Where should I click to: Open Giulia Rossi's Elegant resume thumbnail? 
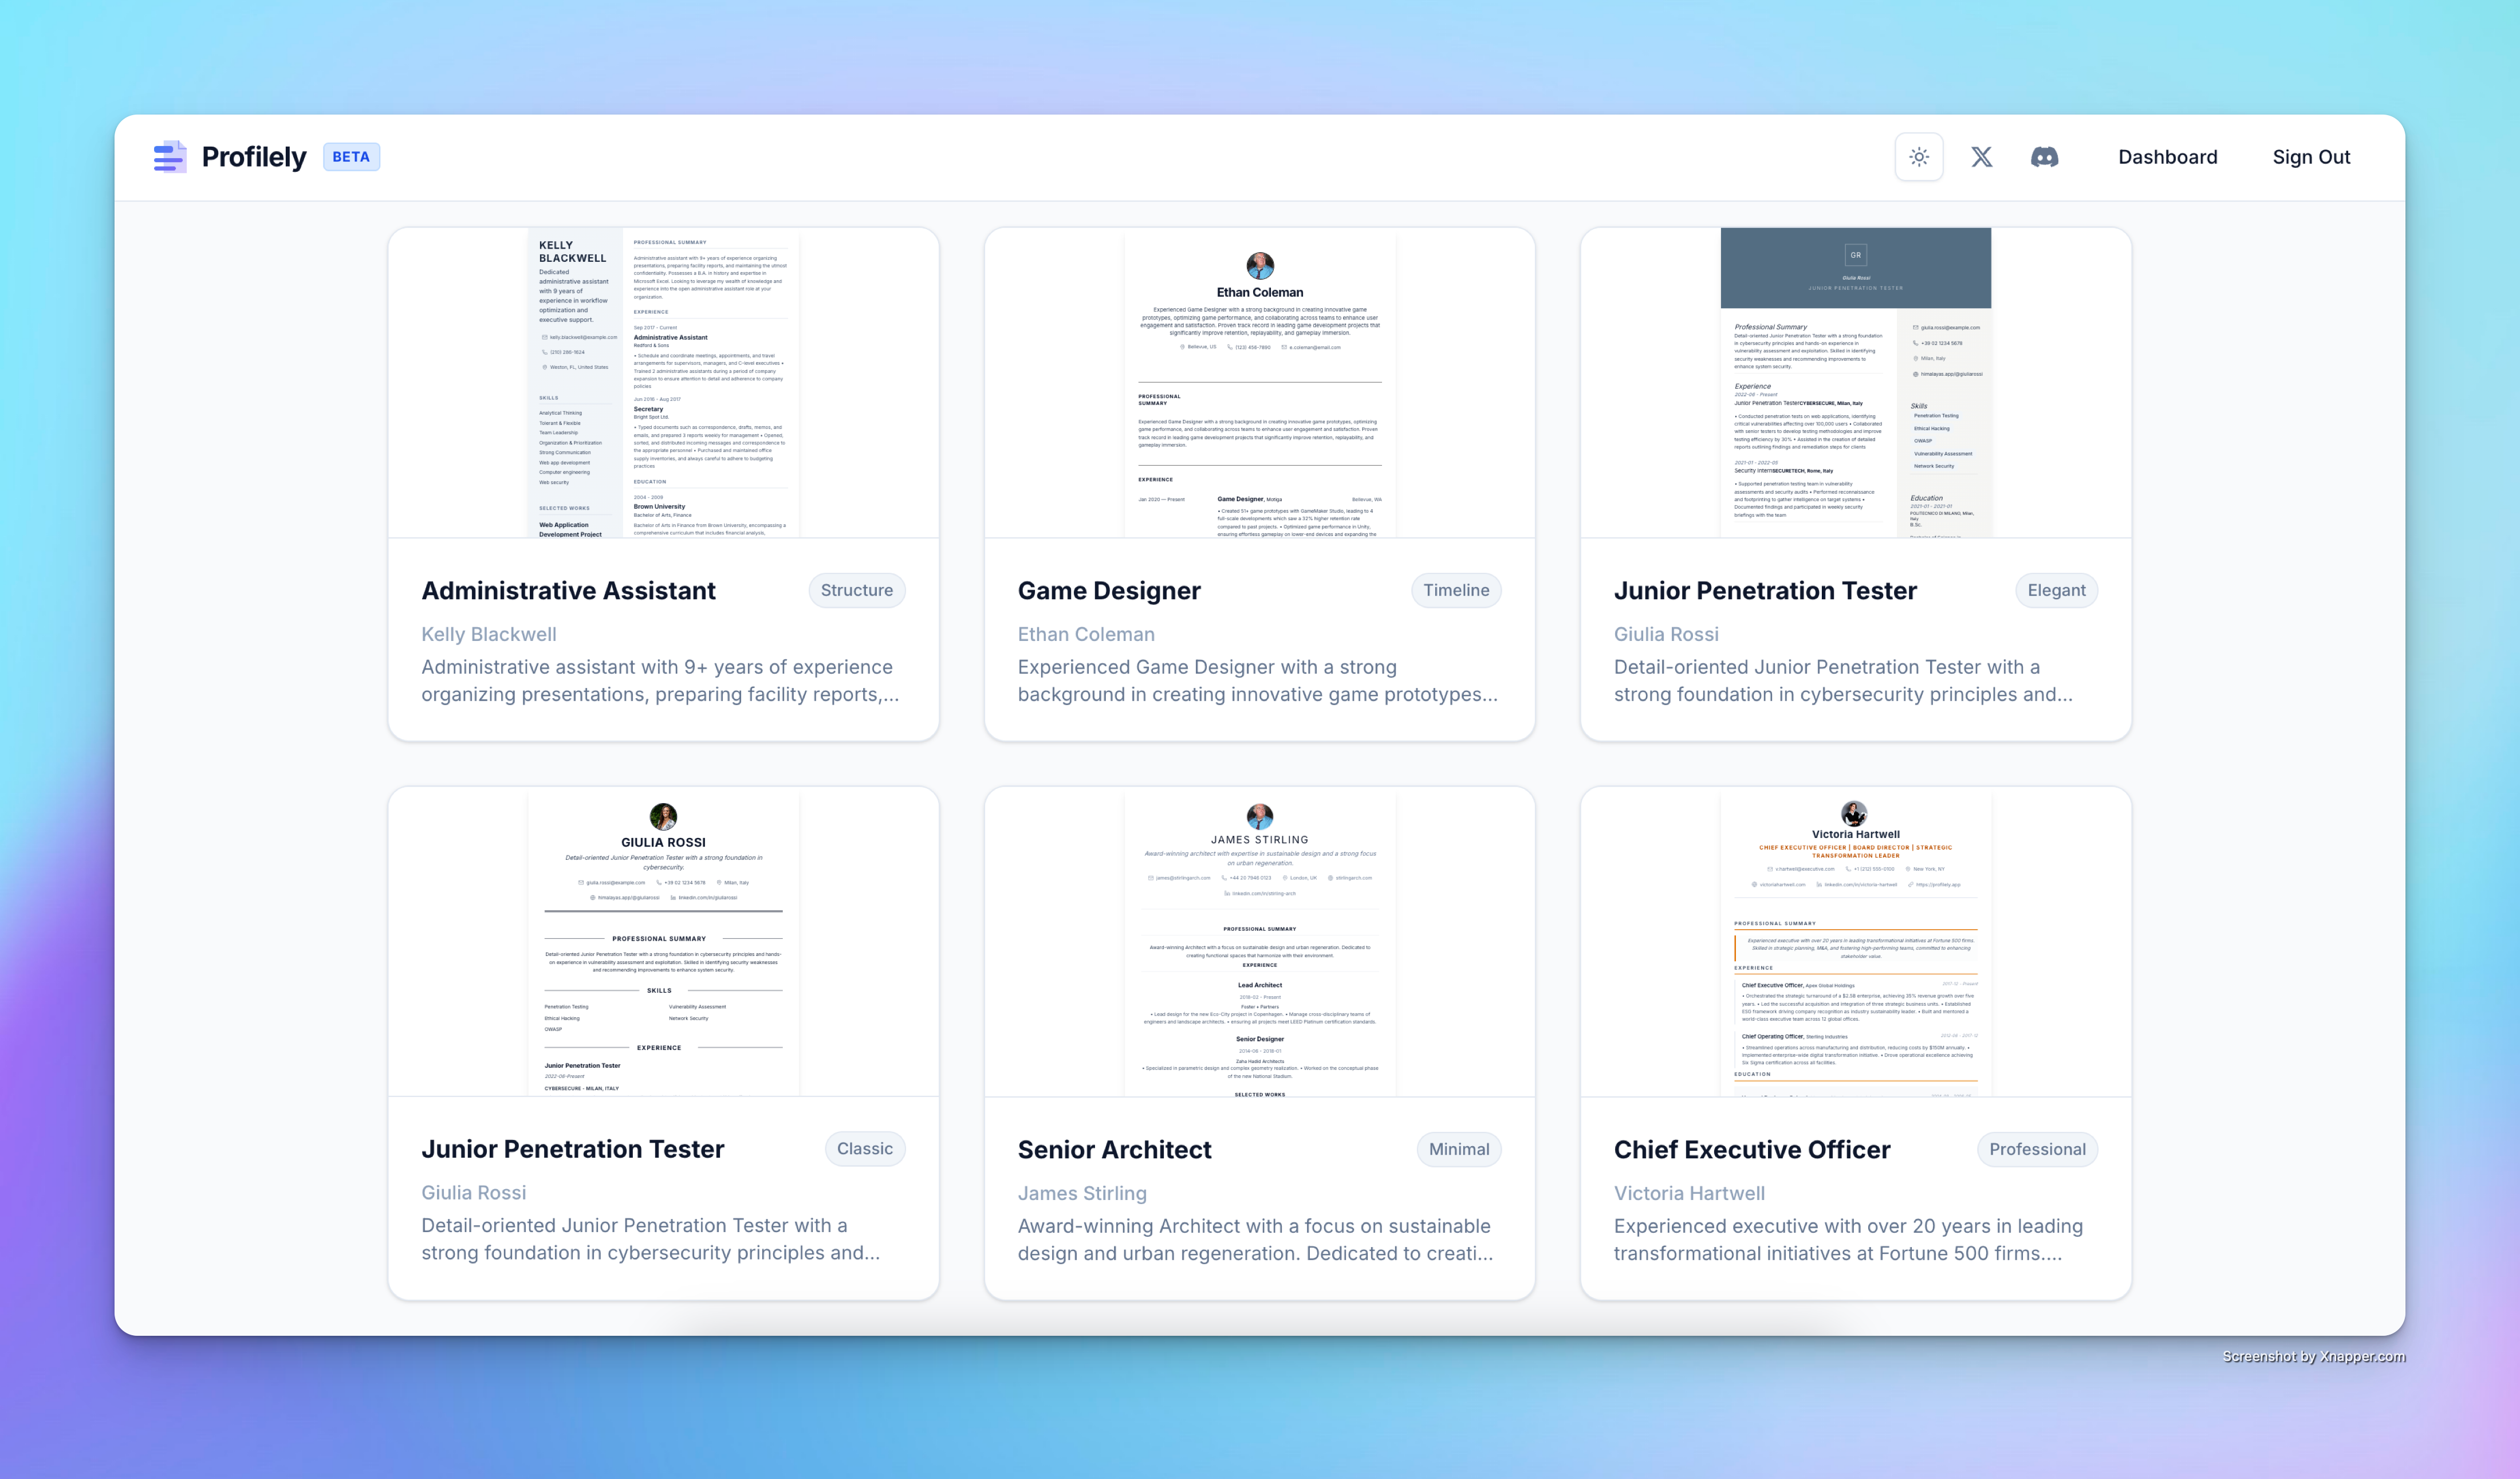coord(1855,385)
